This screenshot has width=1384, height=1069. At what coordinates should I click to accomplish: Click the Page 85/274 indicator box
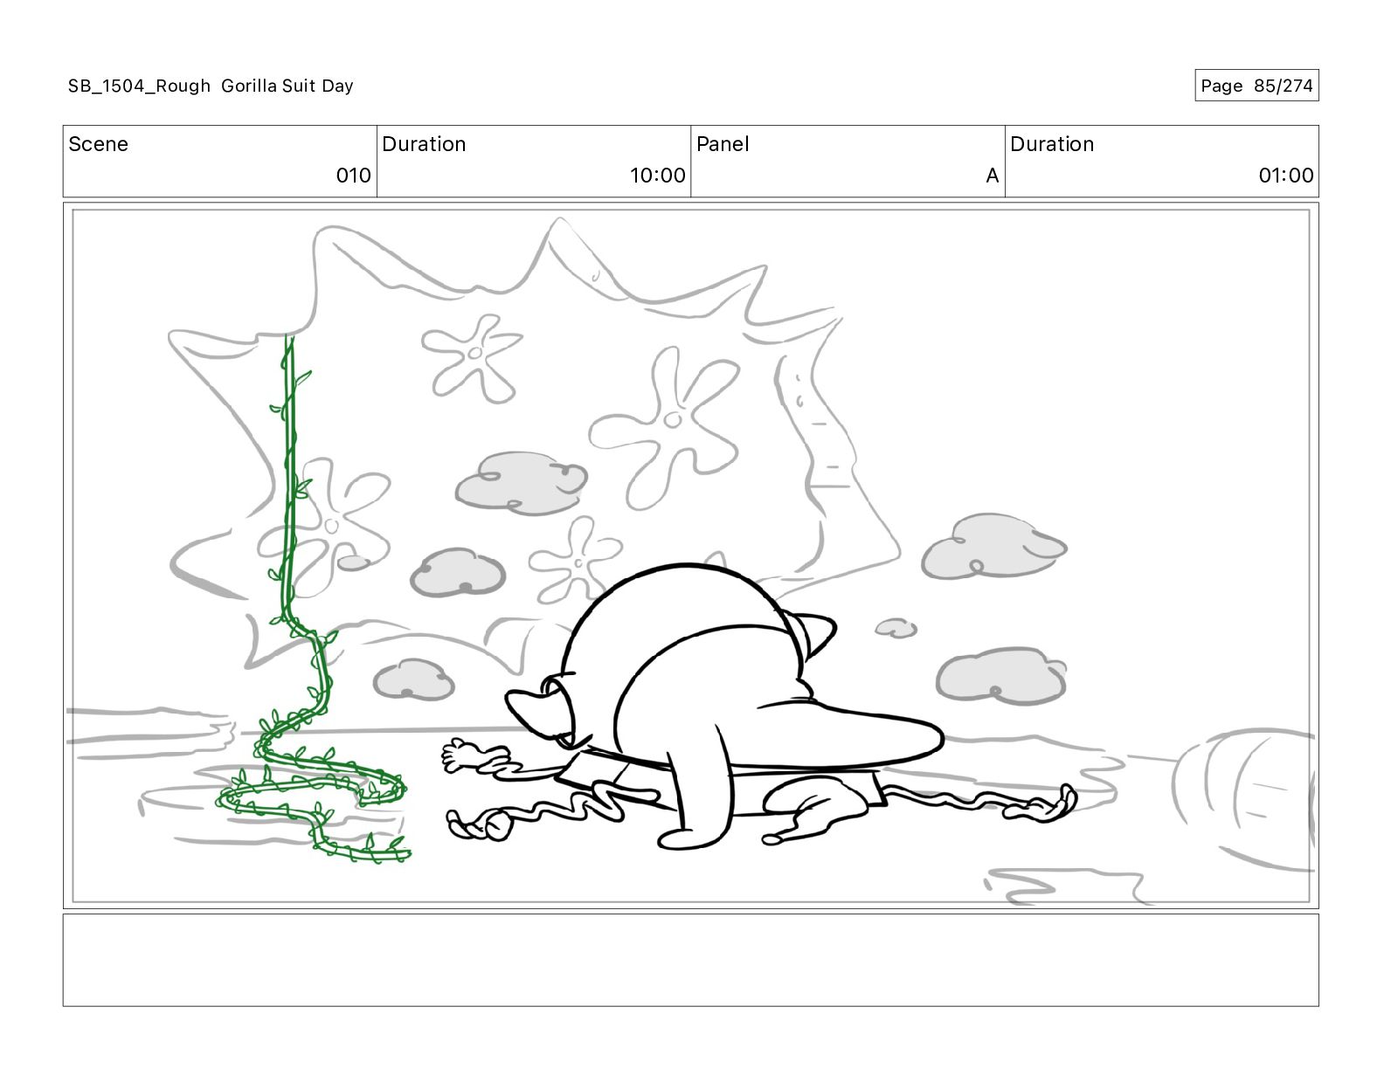[1256, 86]
